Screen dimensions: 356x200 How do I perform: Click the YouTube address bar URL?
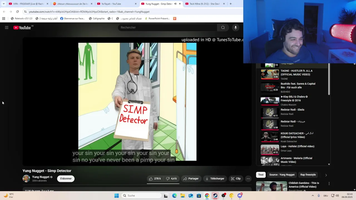89,12
